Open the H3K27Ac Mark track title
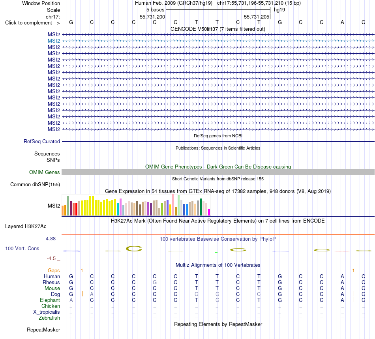The width and height of the screenshot is (375, 339). coord(218,221)
